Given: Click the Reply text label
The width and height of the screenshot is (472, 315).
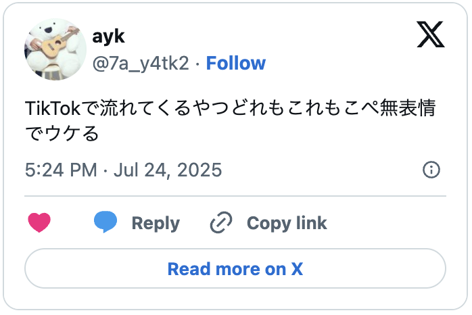Looking at the screenshot, I should click(156, 223).
